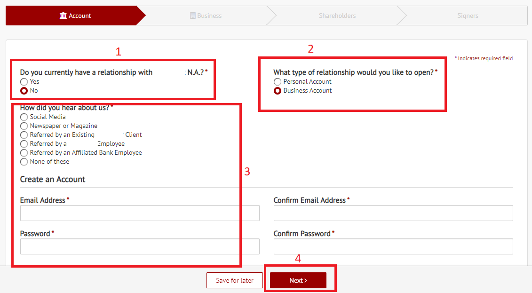
Task: Select No for current relationship question
Action: coord(24,90)
